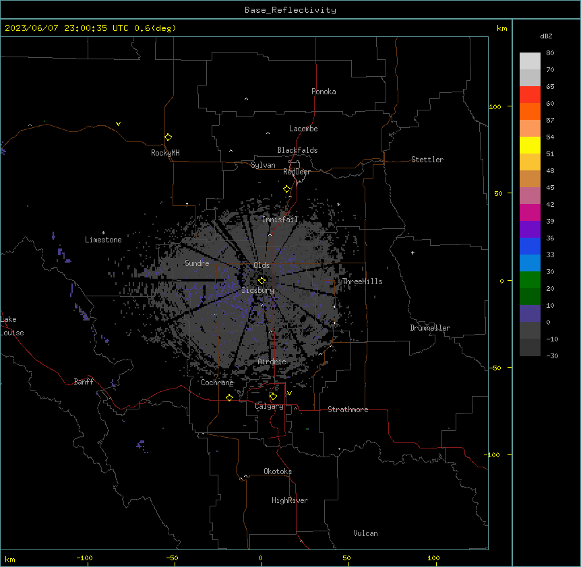Click the 45 value on dBZ scale
581x567 pixels.
[x=550, y=188]
